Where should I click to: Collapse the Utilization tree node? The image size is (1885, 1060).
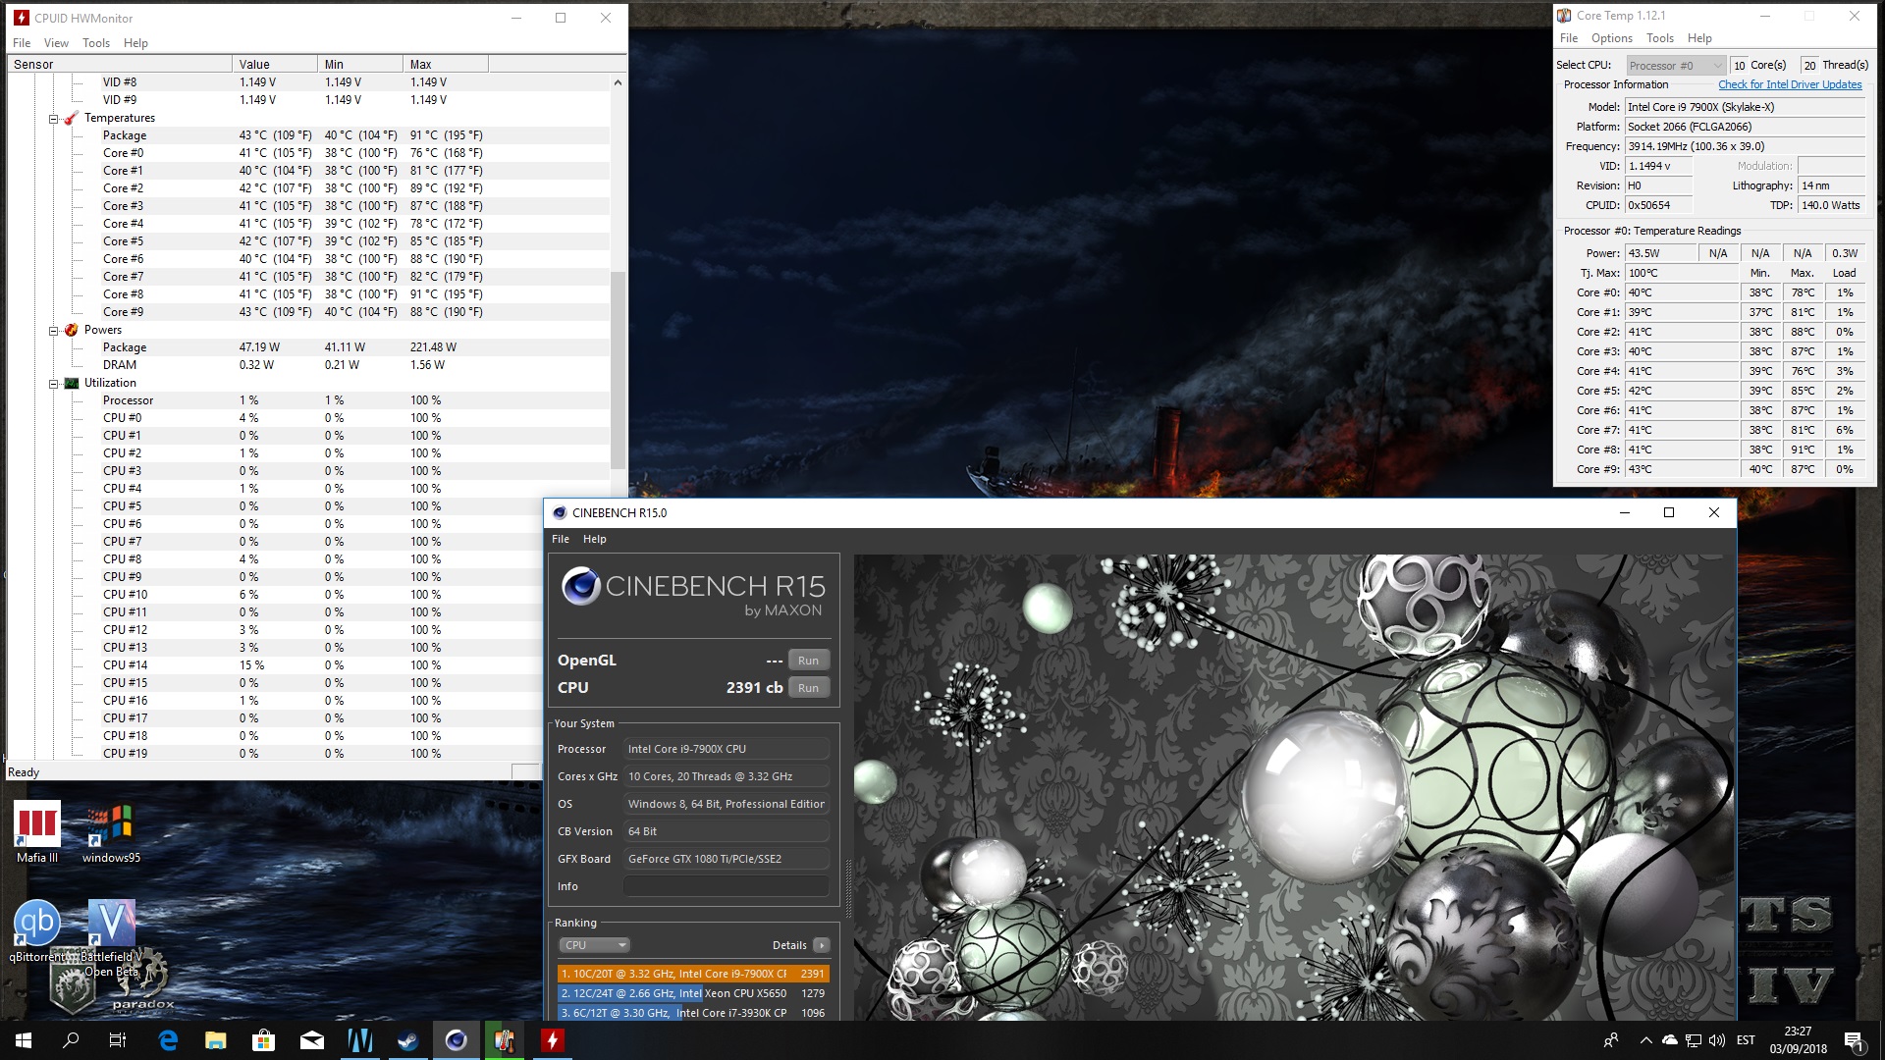coord(54,384)
